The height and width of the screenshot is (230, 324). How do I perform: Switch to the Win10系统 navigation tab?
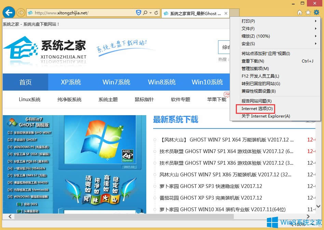(207, 82)
